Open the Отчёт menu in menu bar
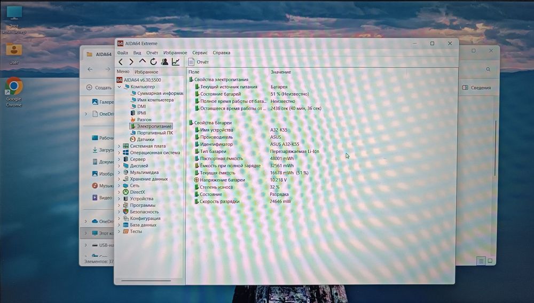This screenshot has height=303, width=534. point(152,53)
